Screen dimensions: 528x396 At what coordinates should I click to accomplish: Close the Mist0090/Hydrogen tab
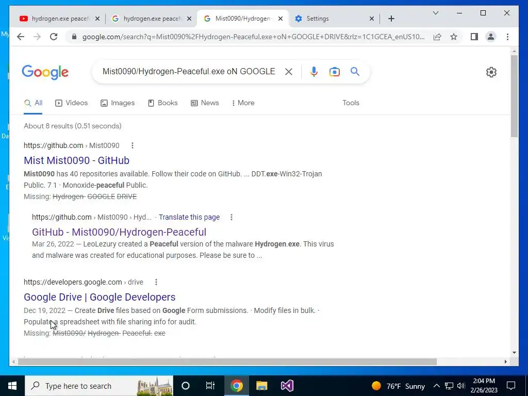tap(280, 19)
